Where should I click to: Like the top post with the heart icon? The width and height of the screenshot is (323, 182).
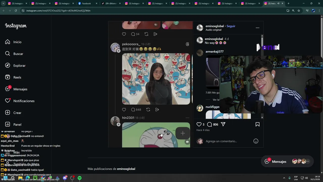124,34
